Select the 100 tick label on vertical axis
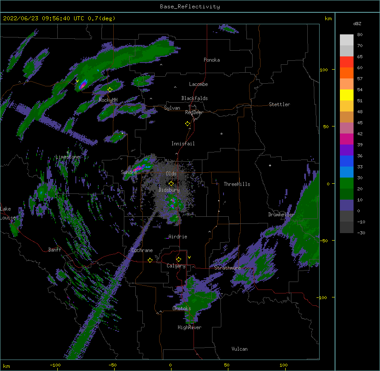Screen dimensions: 380x371 [324, 70]
